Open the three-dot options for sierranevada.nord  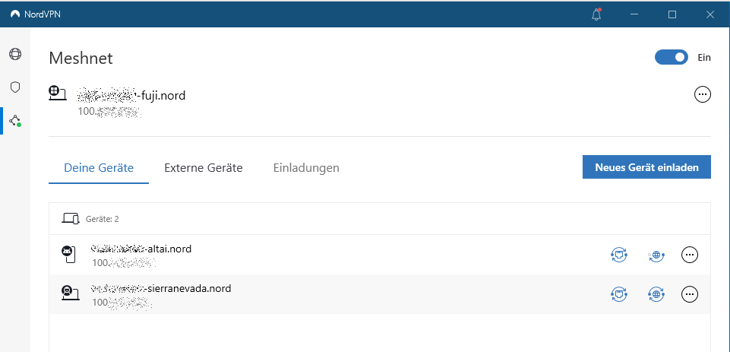click(690, 293)
